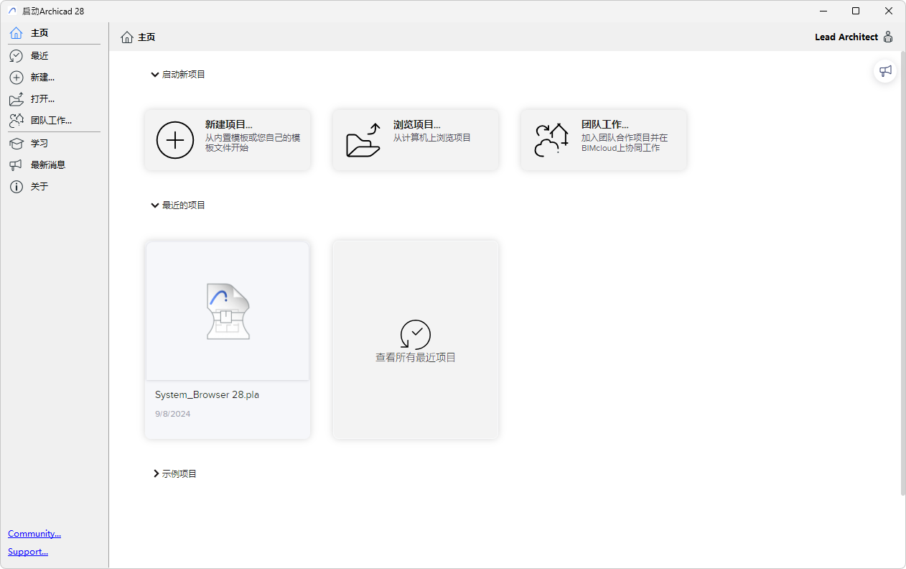Click the System_Browser 28.pla file name
The height and width of the screenshot is (569, 906).
coord(207,395)
